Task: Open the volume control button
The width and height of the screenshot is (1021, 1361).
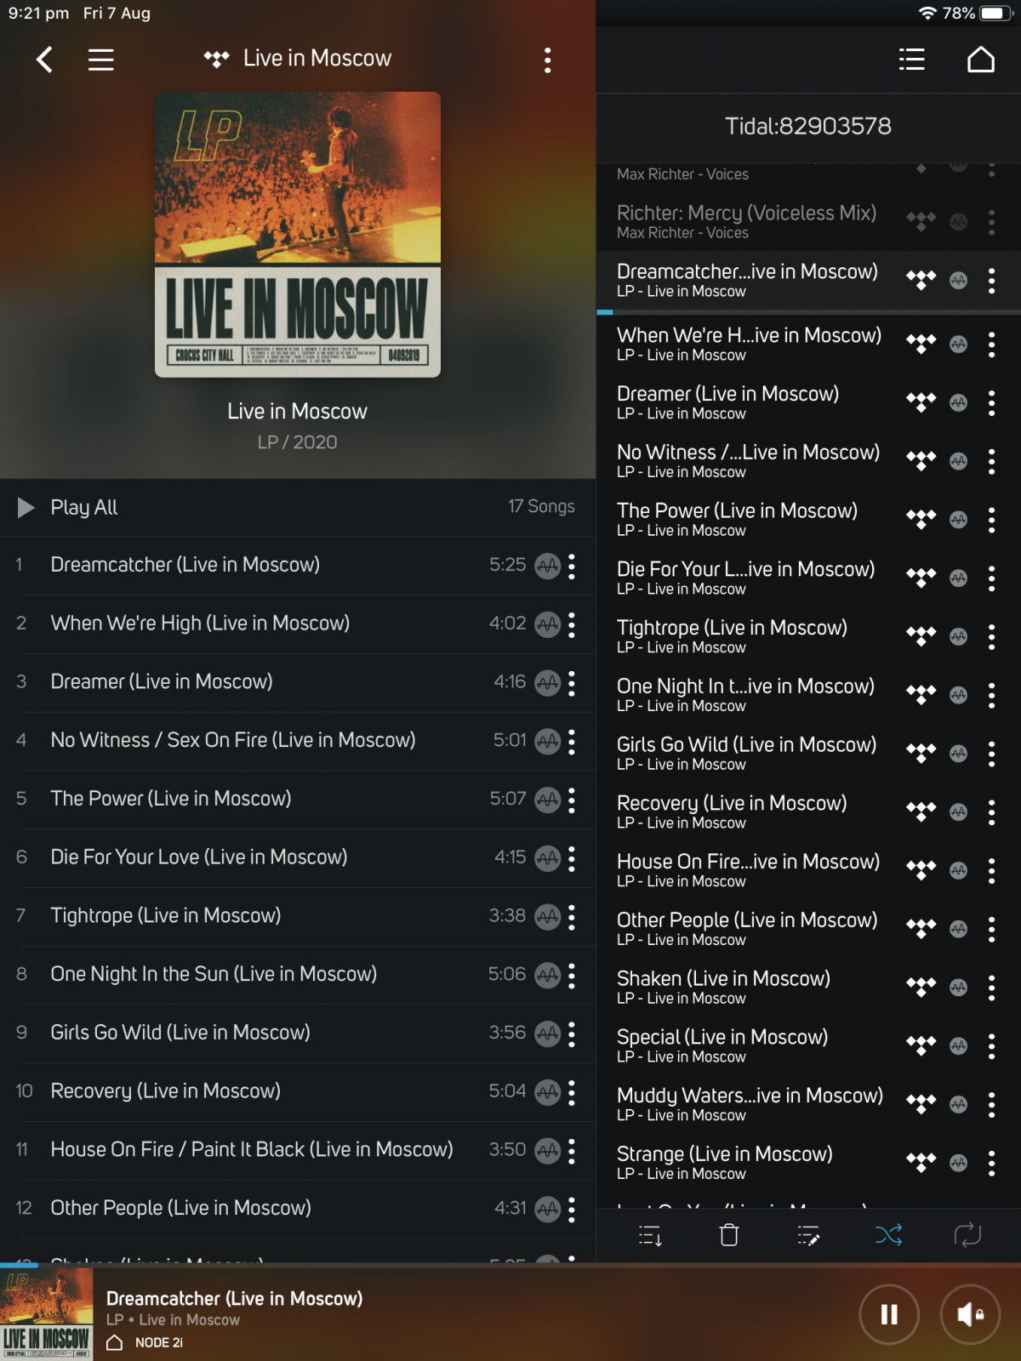Action: (x=970, y=1314)
